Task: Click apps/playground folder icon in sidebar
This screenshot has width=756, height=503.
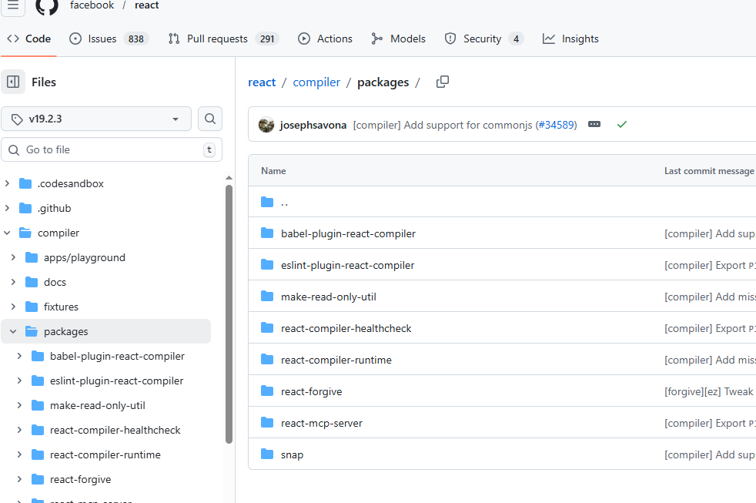Action: [32, 257]
